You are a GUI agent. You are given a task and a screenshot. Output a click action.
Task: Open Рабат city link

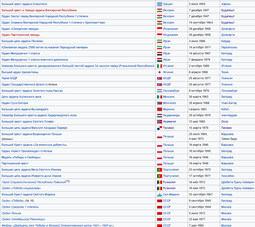coord(225,109)
